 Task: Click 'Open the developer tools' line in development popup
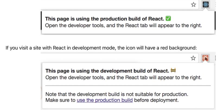(x=123, y=78)
